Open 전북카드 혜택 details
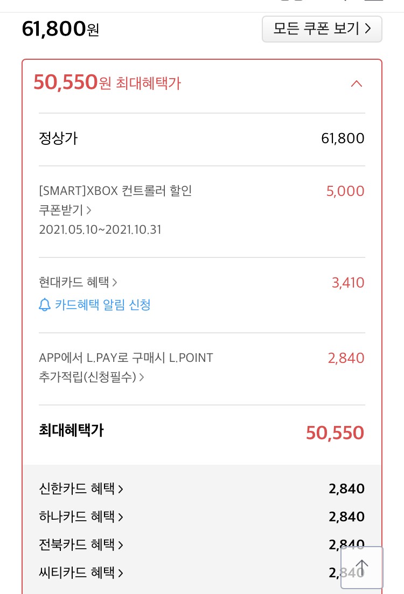This screenshot has width=404, height=594. (x=81, y=545)
